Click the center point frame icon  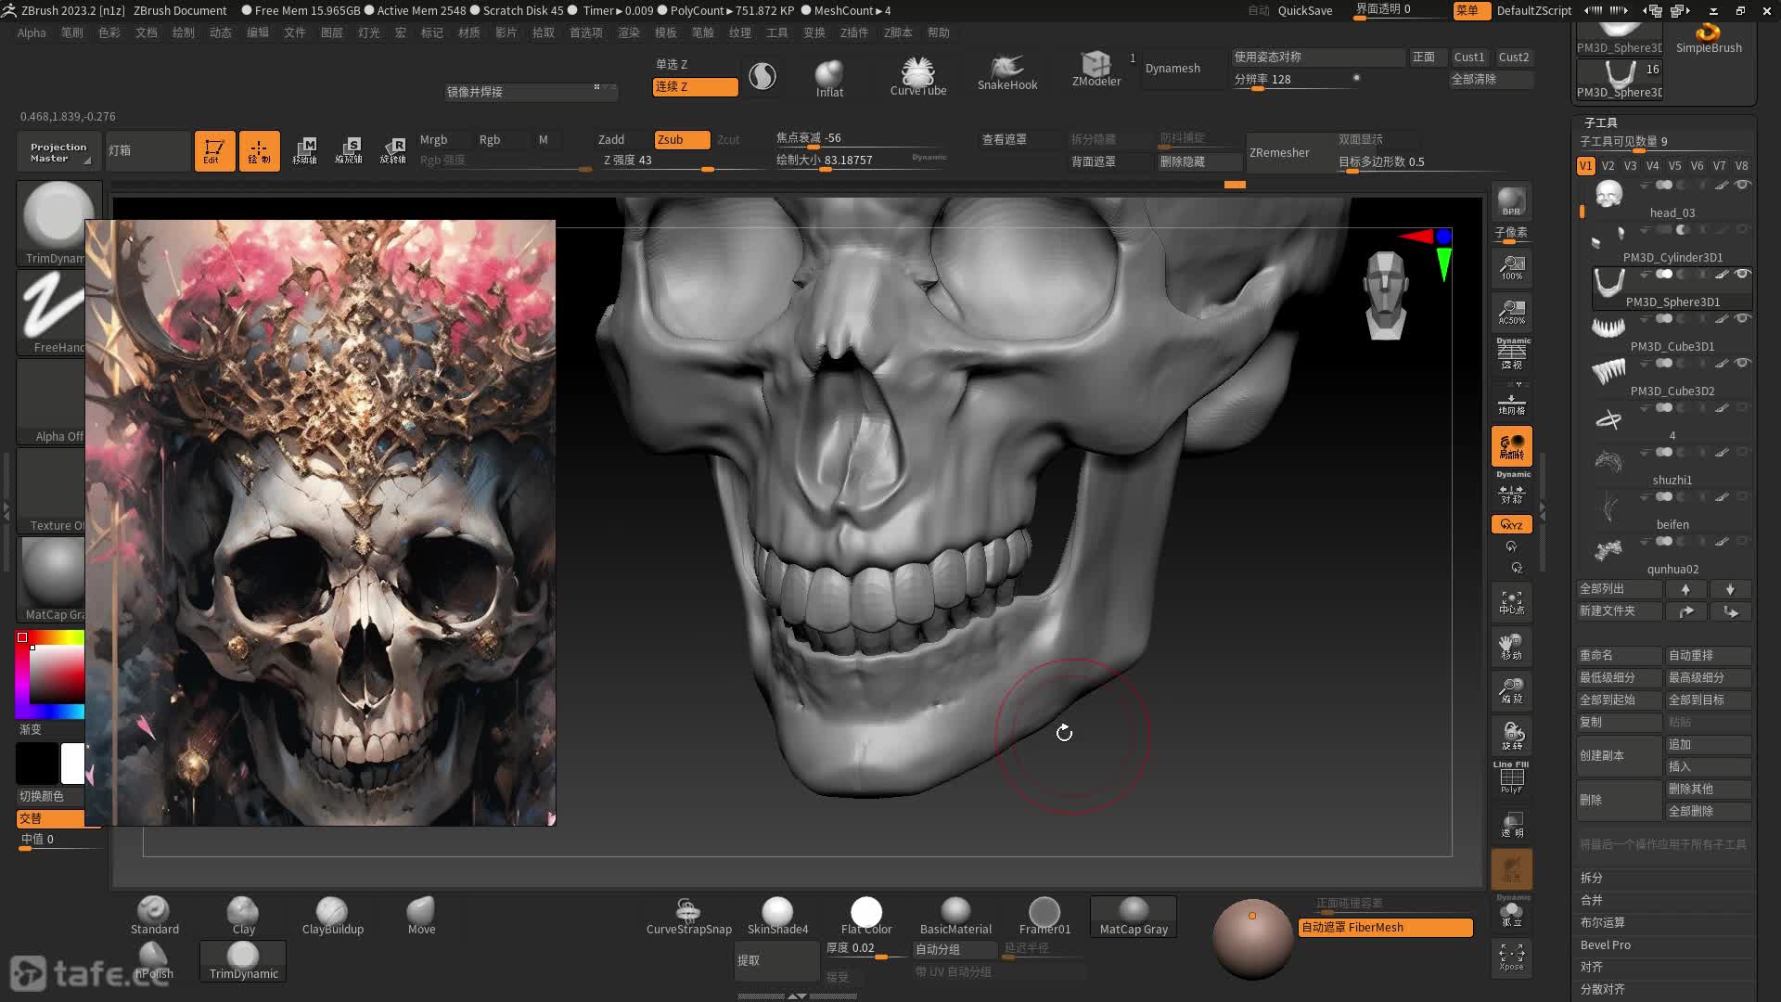tap(1512, 603)
